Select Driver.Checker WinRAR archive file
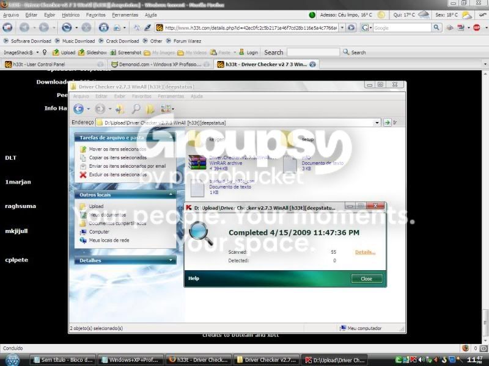 click(x=232, y=163)
